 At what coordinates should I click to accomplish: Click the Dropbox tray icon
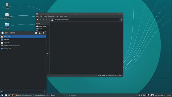[139, 95]
